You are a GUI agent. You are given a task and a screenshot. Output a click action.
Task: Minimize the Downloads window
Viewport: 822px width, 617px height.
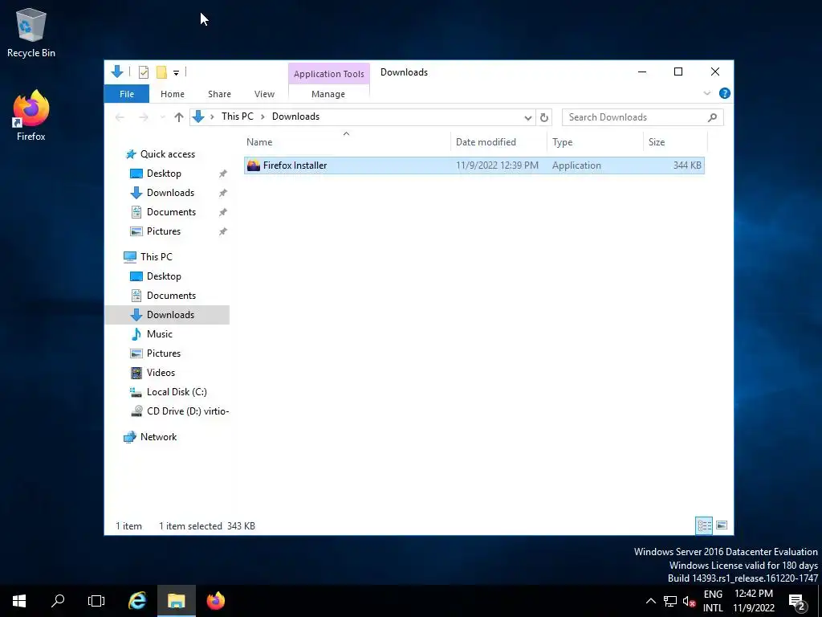(x=641, y=72)
